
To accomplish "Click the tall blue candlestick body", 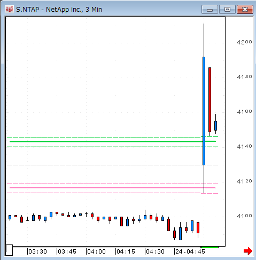I will tap(204, 111).
